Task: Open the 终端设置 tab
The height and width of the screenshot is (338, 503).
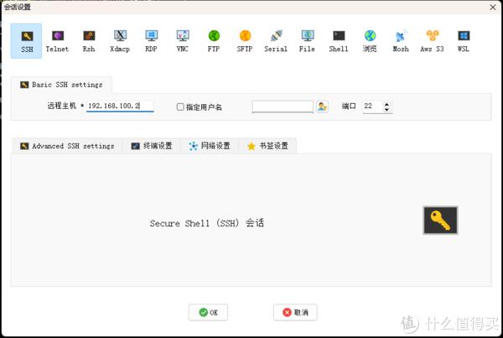Action: point(152,146)
